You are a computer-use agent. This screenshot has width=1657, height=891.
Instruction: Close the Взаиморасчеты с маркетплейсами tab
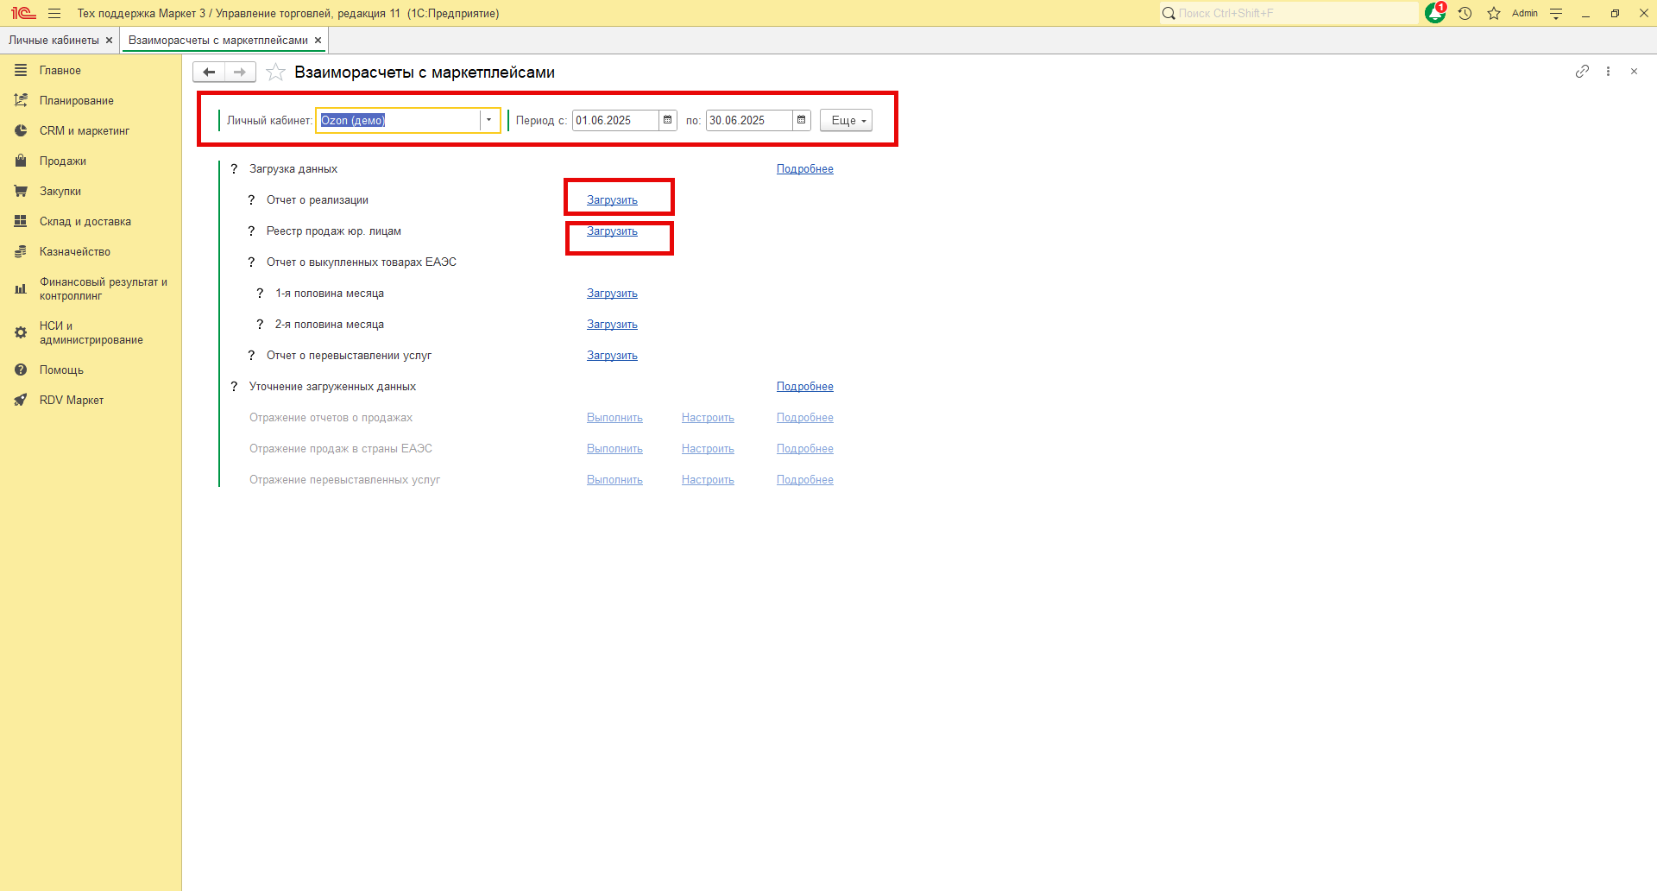coord(318,41)
